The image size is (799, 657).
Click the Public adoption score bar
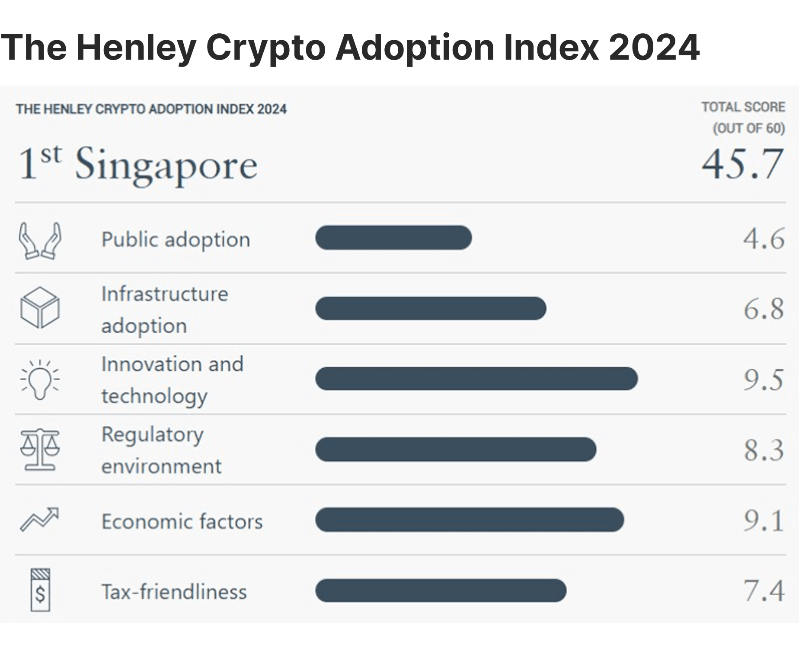click(x=393, y=238)
